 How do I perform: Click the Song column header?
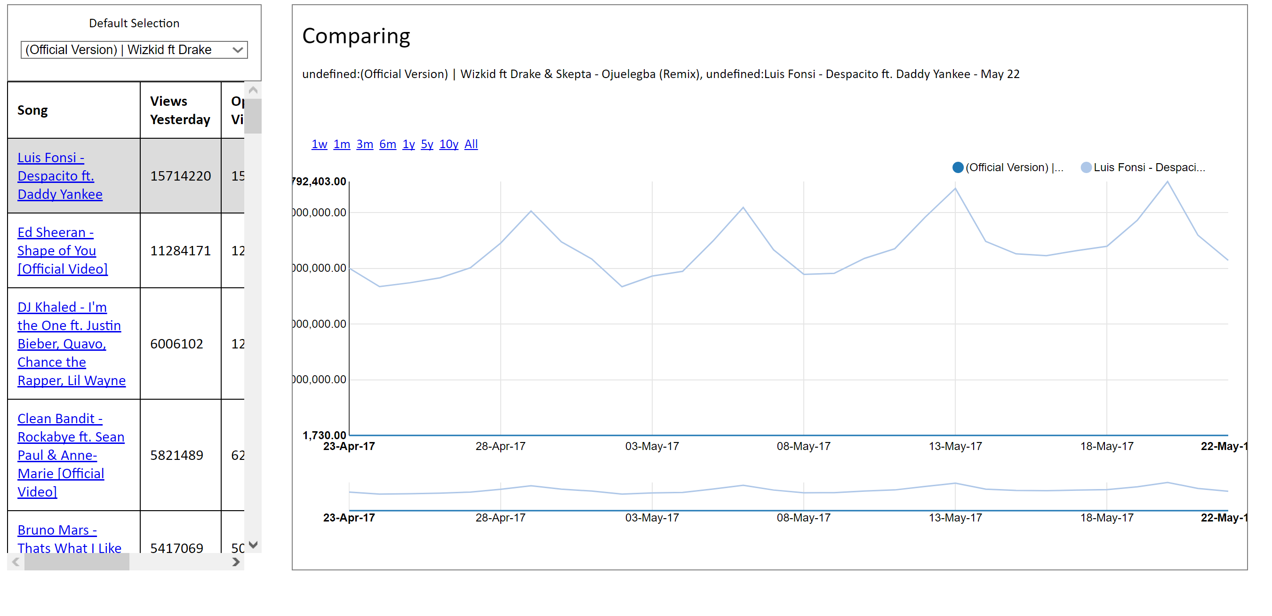click(x=74, y=110)
